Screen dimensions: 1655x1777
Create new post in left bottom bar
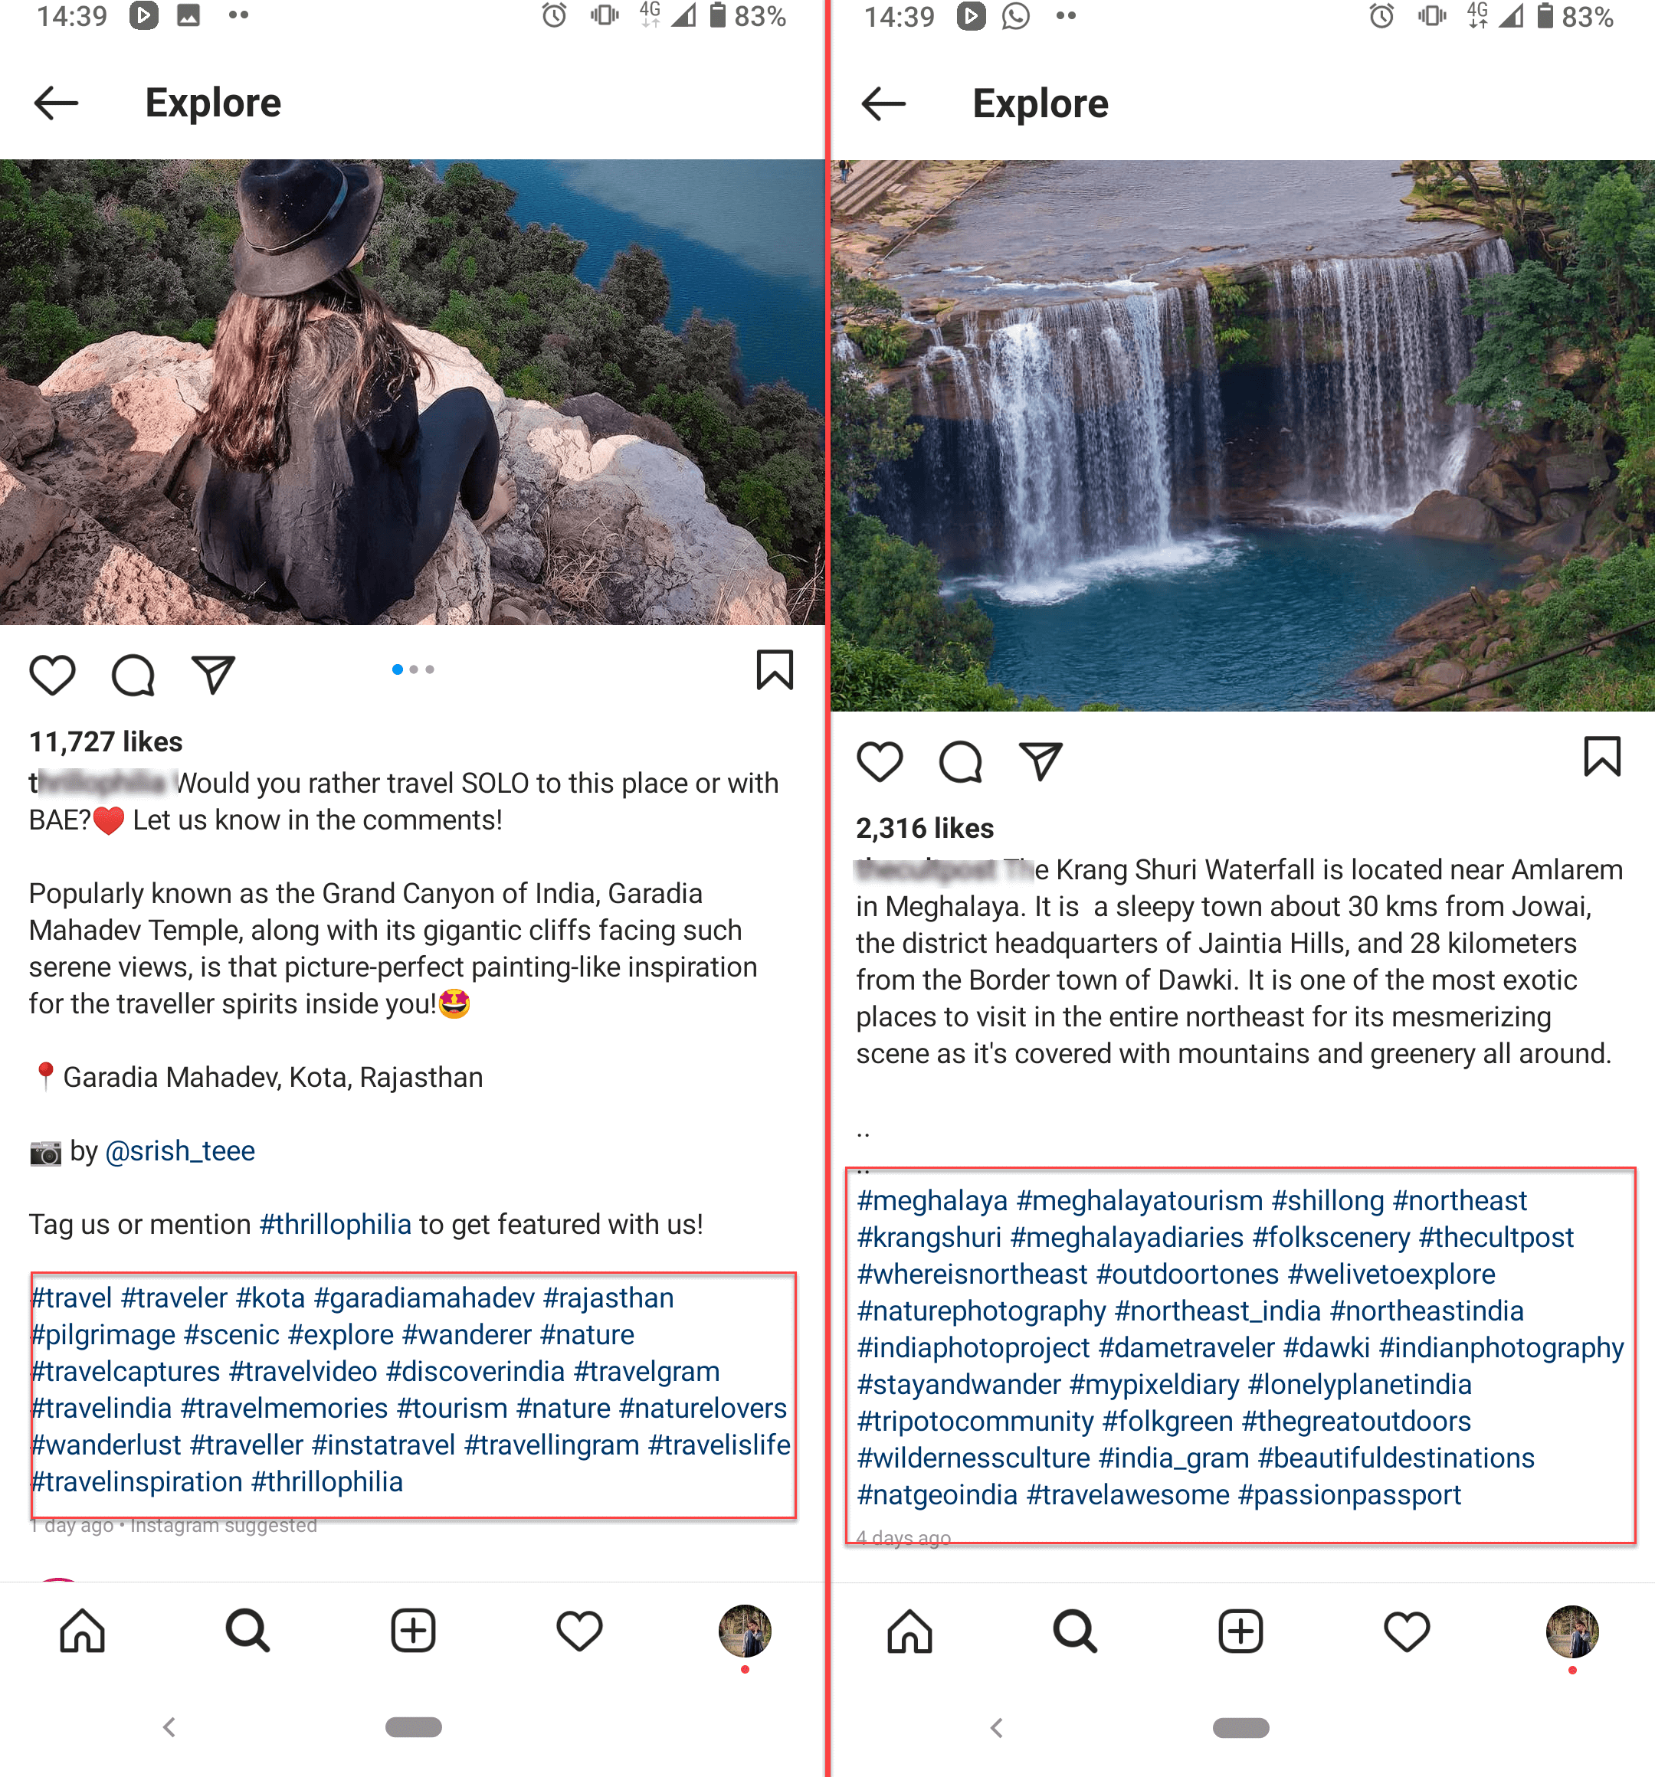pyautogui.click(x=413, y=1631)
